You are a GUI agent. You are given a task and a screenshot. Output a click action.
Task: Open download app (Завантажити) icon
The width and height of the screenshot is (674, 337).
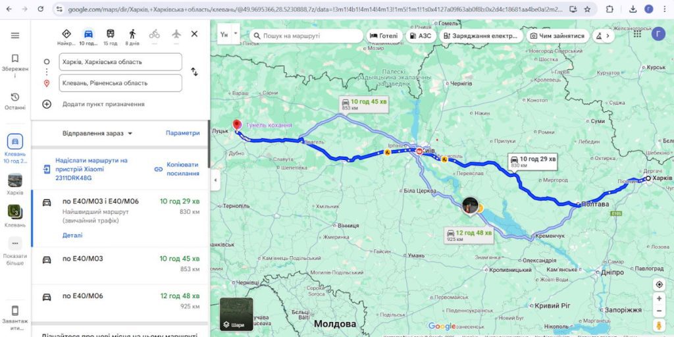tap(15, 317)
